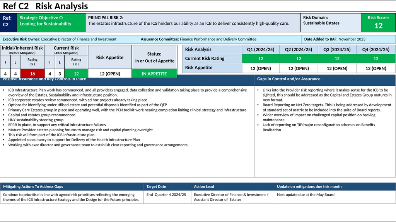The width and height of the screenshot is (396, 222).
Task: Click 'Working with exec director and governance' bullet
Action: [98, 145]
